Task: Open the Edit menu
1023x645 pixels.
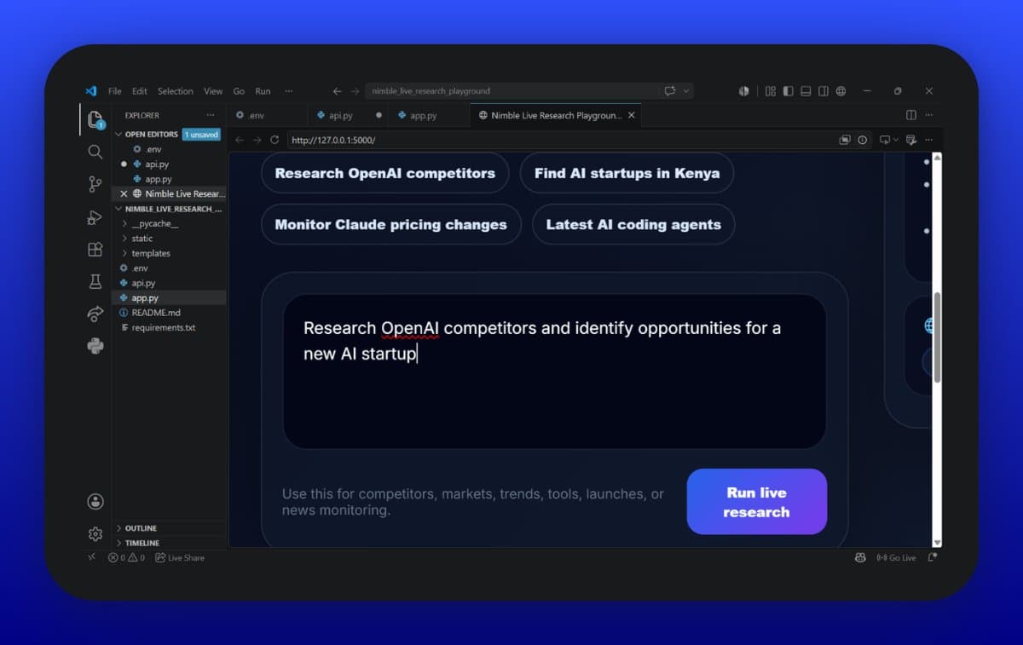Action: (x=140, y=91)
